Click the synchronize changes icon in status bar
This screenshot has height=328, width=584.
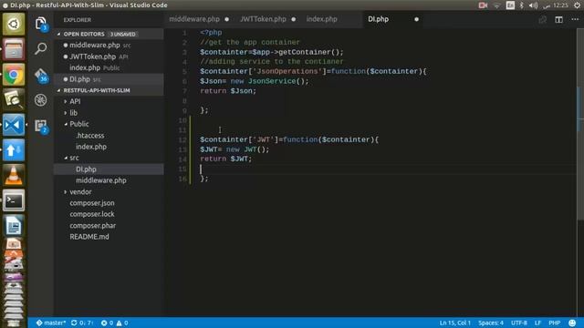81,323
